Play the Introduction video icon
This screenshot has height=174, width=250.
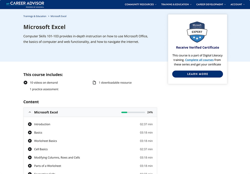click(x=30, y=124)
